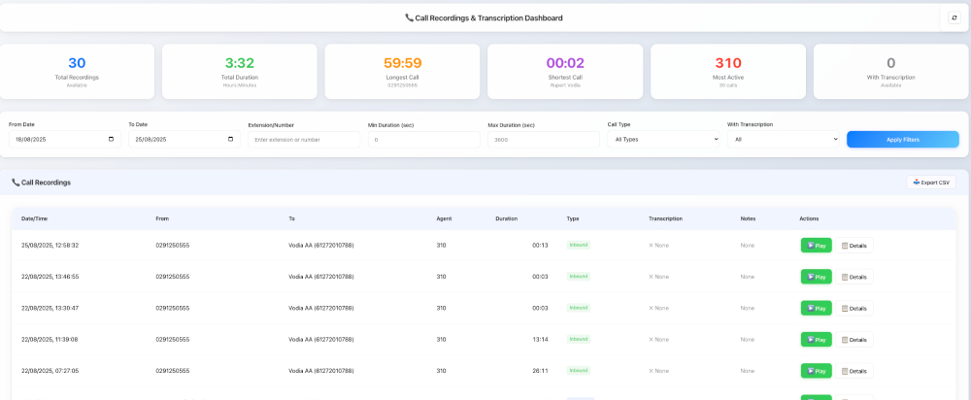
Task: Export recordings via Export CSV button
Action: [931, 183]
